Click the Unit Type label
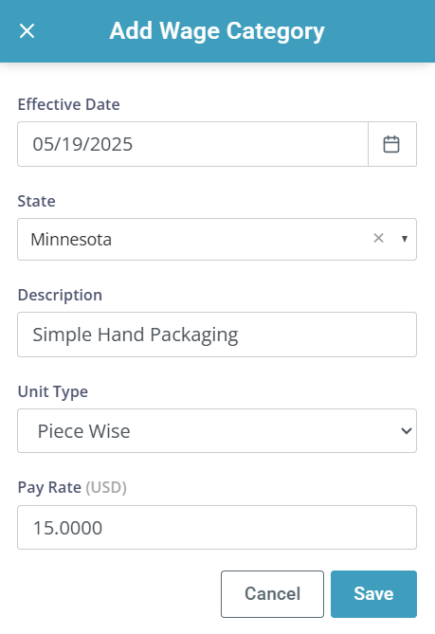This screenshot has width=435, height=634. pos(53,391)
